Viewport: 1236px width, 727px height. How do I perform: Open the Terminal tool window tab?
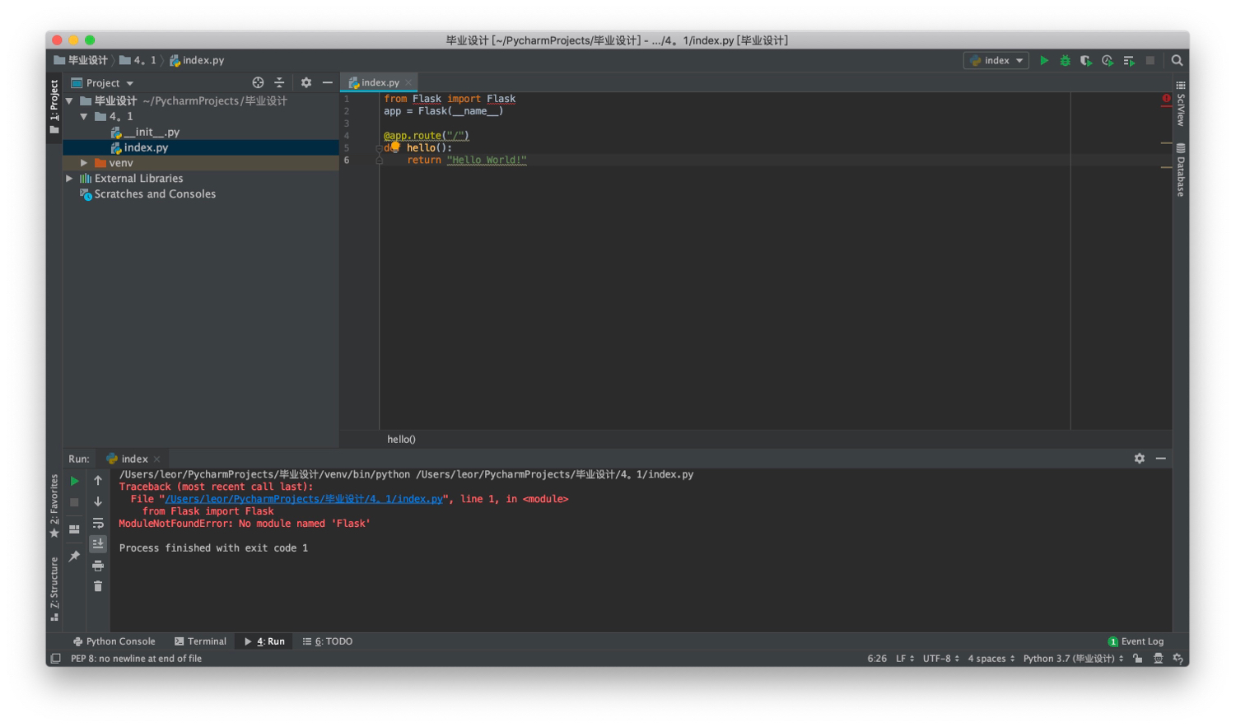pyautogui.click(x=200, y=641)
